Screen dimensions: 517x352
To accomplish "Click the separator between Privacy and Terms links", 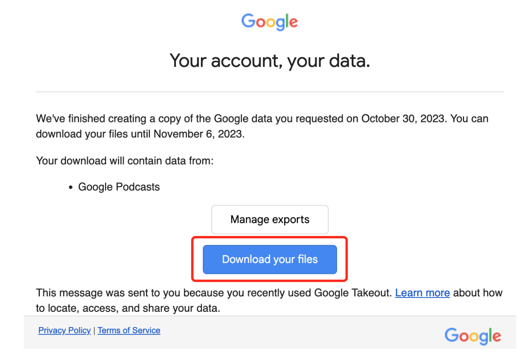I will pos(94,331).
